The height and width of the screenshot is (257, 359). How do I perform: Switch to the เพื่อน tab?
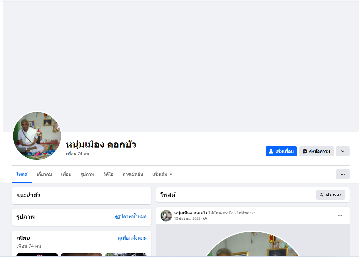[x=66, y=174]
